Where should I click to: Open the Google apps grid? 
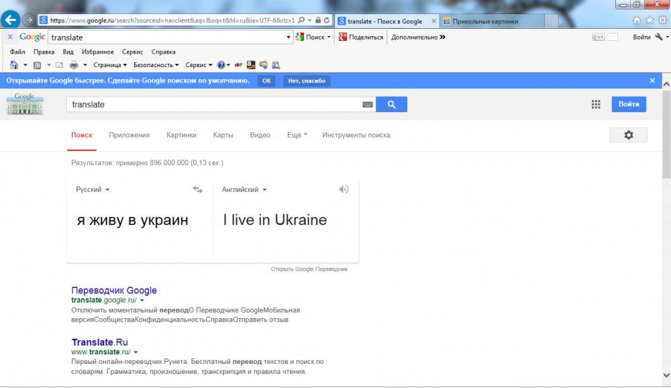(596, 104)
